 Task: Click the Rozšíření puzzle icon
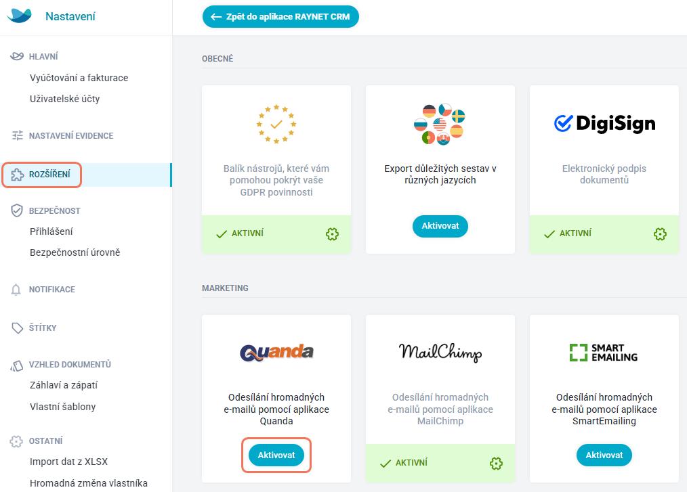tap(17, 175)
